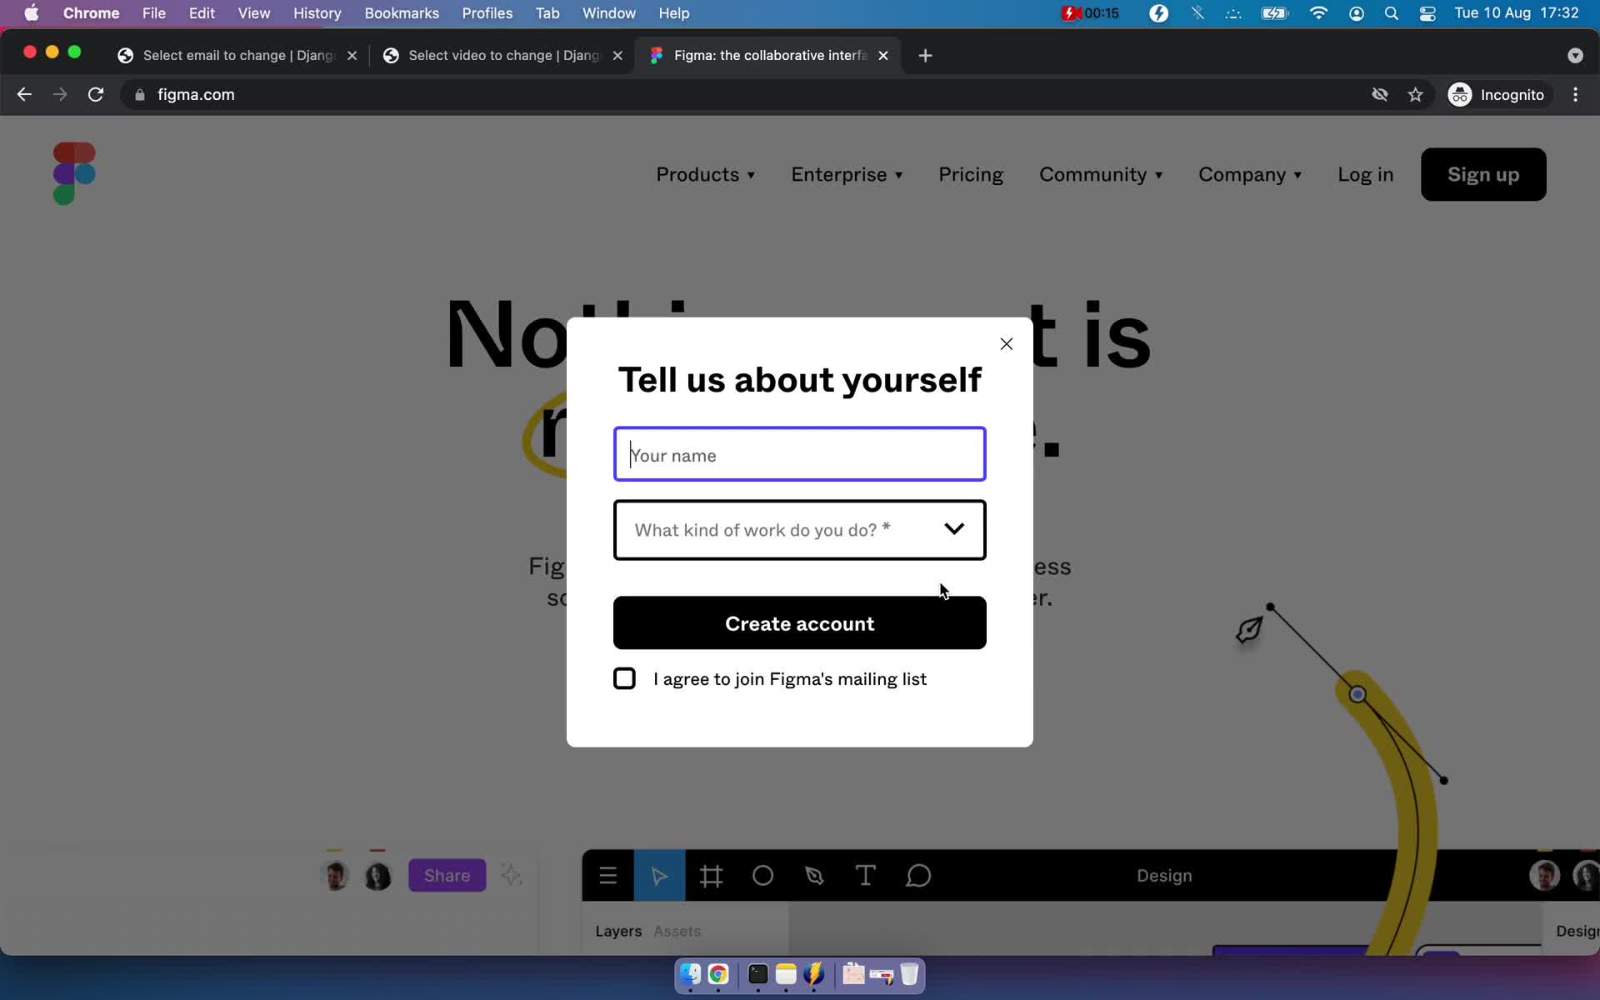Select the Frame tool

point(711,875)
